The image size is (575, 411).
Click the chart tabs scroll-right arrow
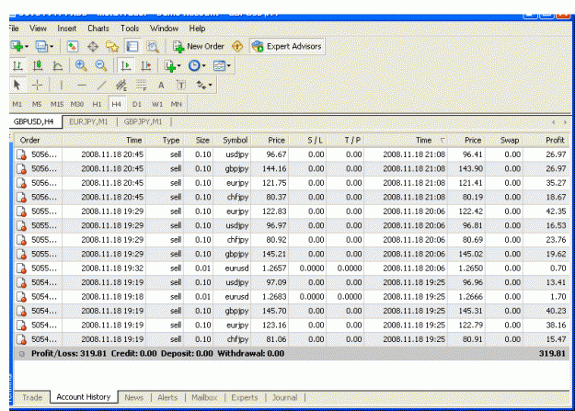point(565,122)
